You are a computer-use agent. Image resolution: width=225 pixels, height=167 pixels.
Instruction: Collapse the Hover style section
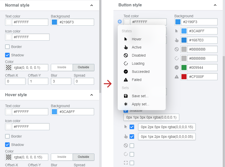(x=92, y=94)
